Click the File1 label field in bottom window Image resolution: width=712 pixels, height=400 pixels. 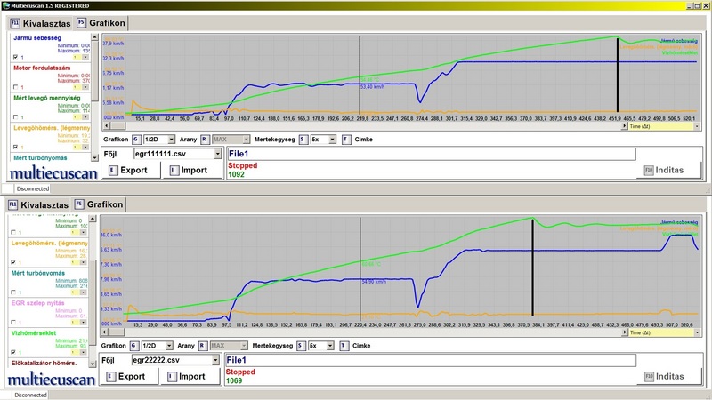coord(432,360)
